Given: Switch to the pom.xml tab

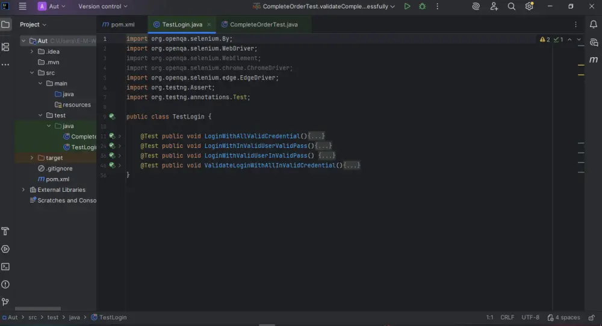Looking at the screenshot, I should click(x=122, y=25).
